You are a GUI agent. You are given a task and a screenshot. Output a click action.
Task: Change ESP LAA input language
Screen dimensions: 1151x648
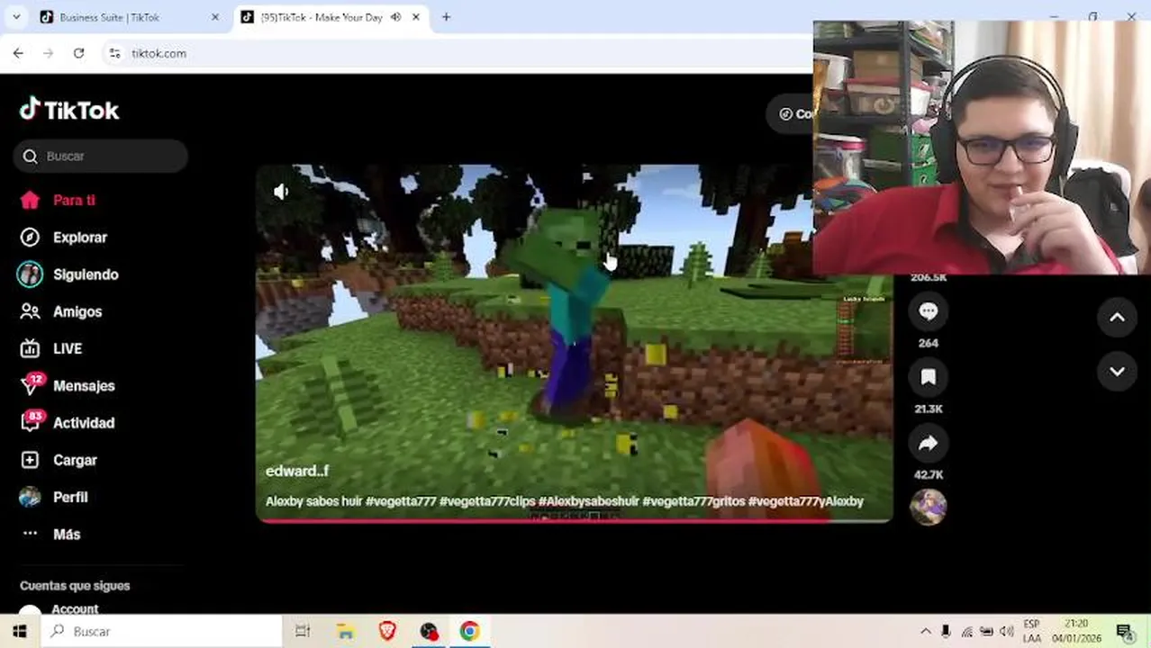tap(1031, 632)
